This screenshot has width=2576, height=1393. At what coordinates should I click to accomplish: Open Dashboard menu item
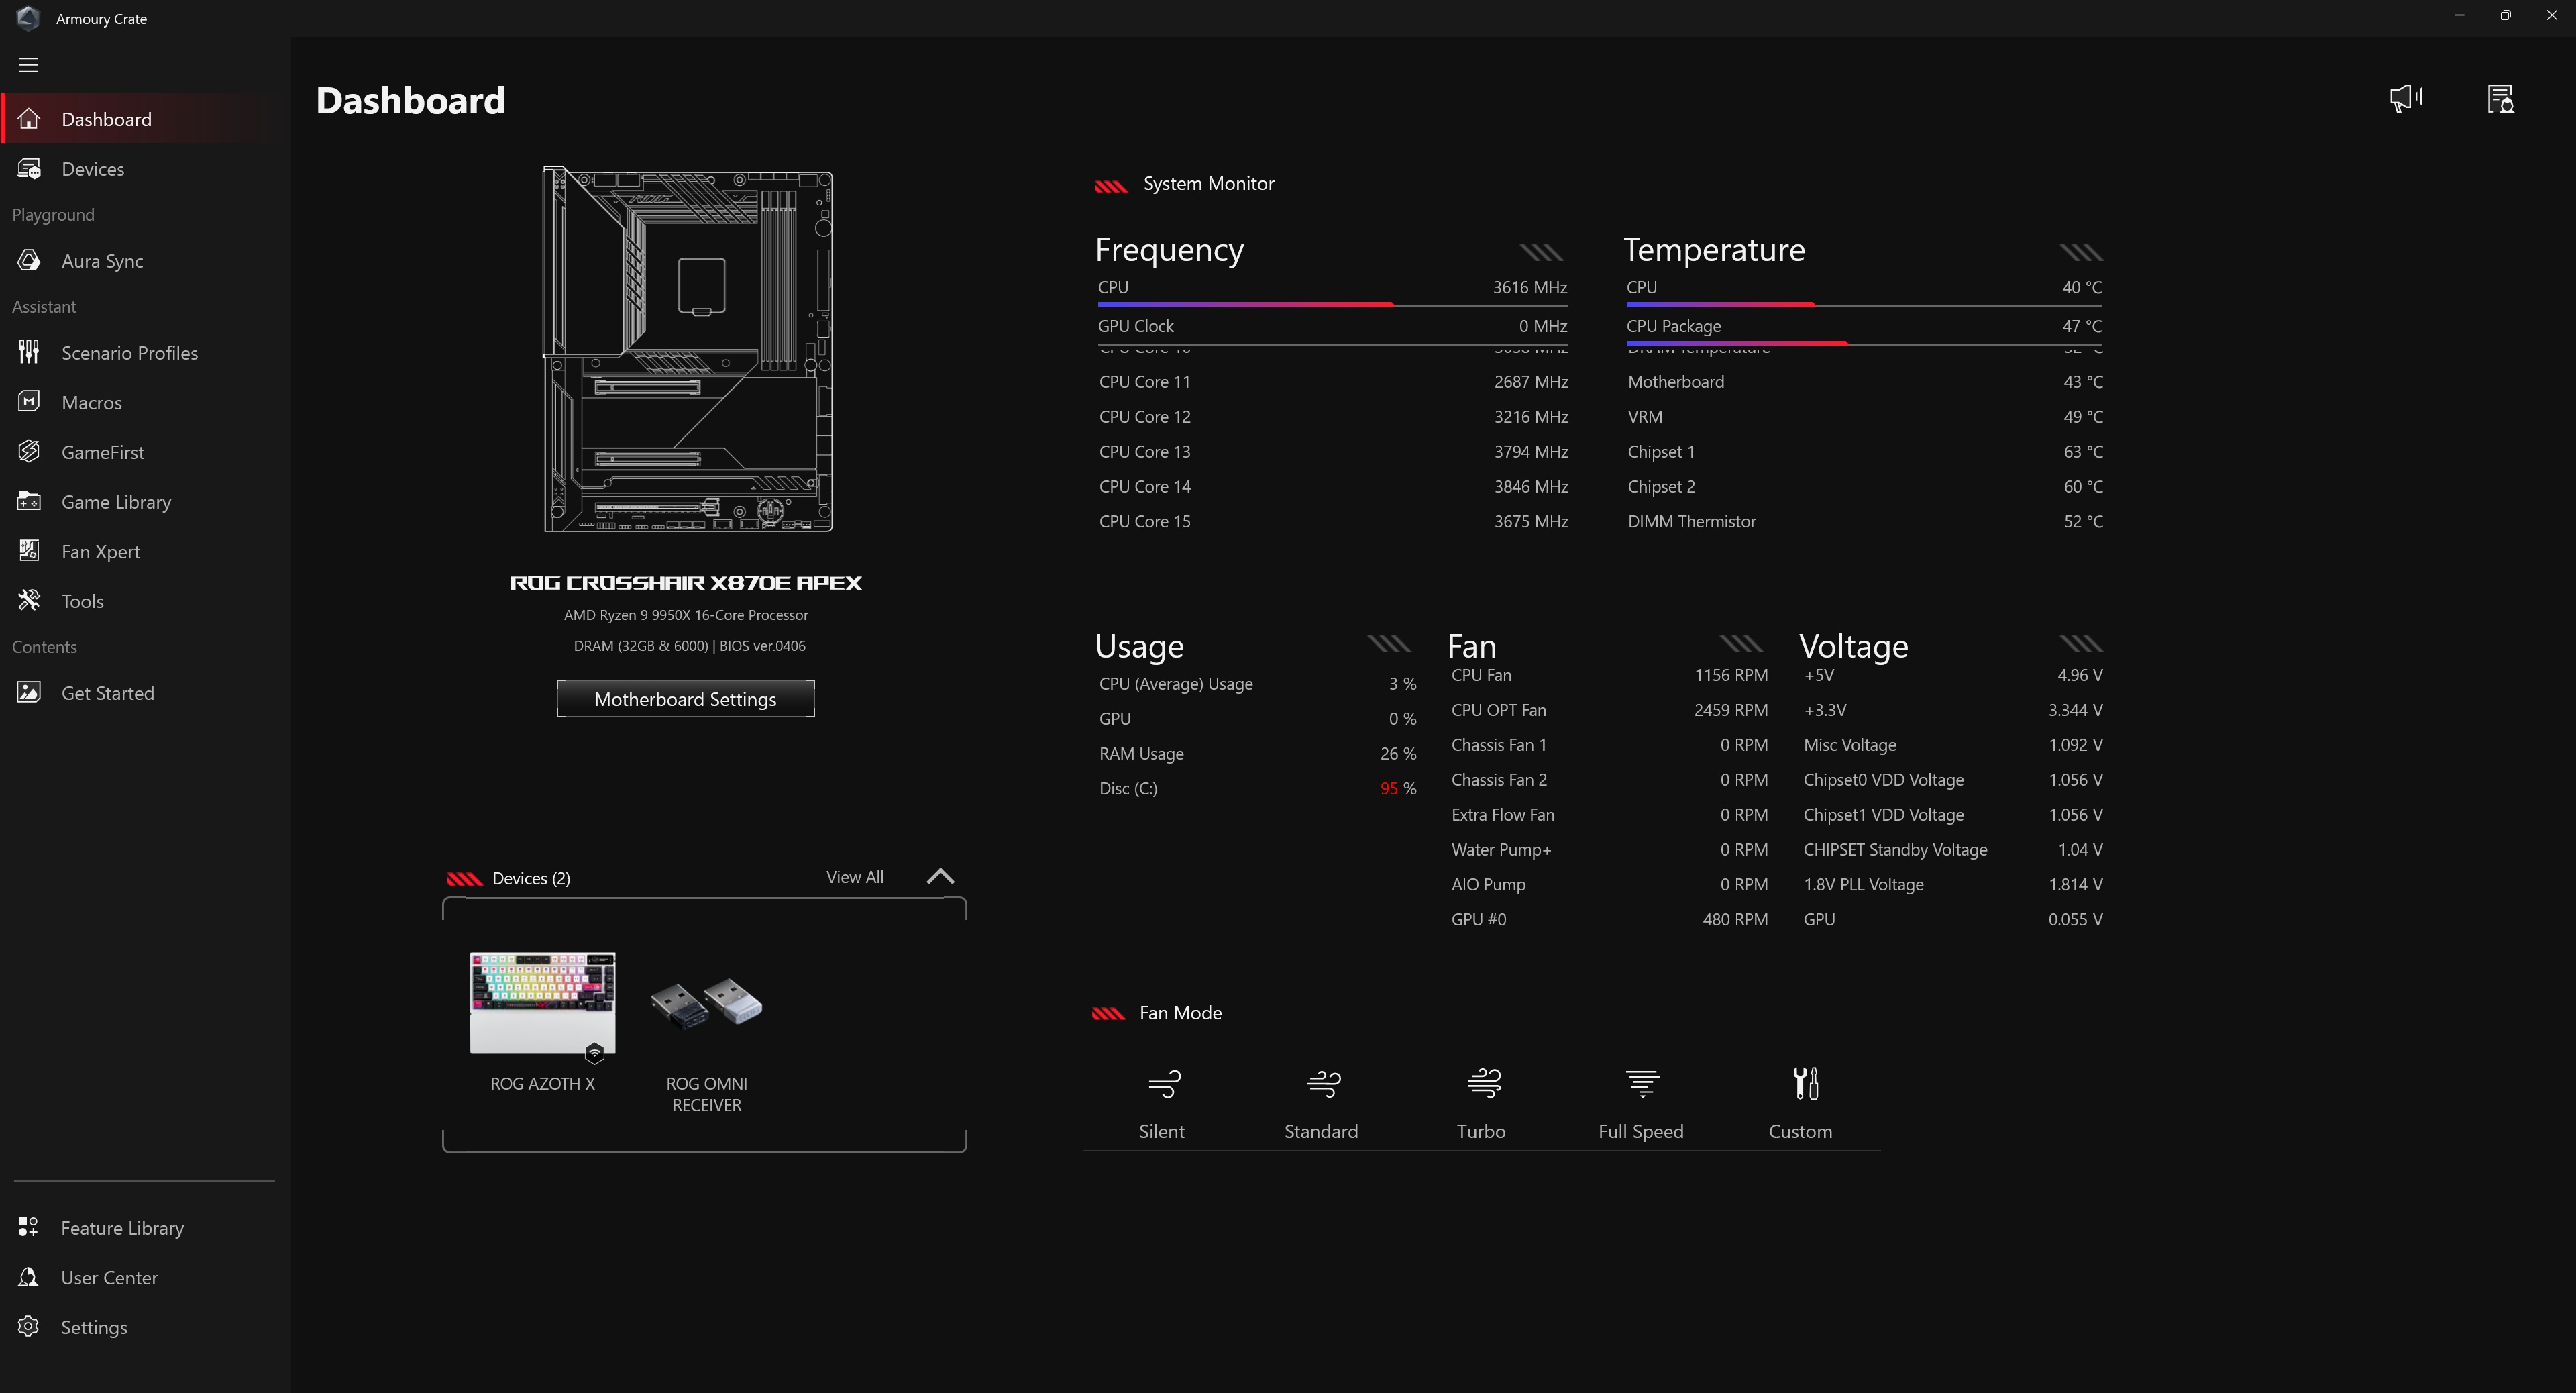click(145, 119)
